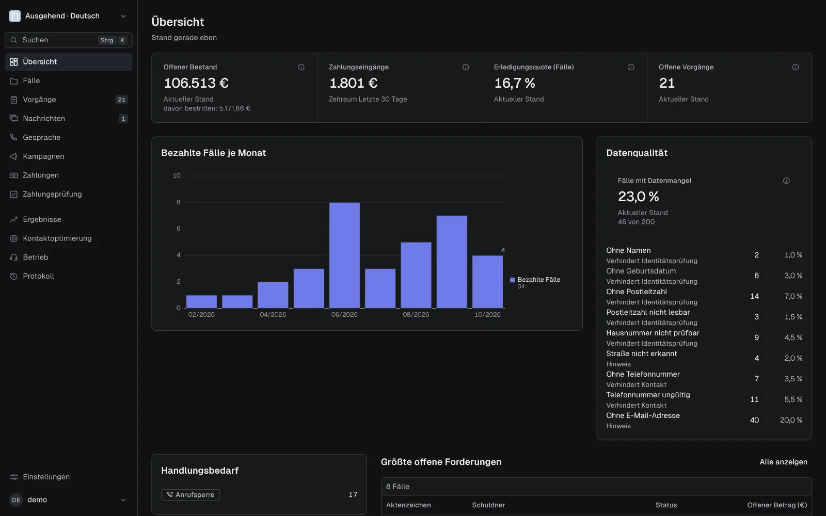The height and width of the screenshot is (516, 826).
Task: Click info icon on Zahlungseingänge card
Action: tap(466, 67)
